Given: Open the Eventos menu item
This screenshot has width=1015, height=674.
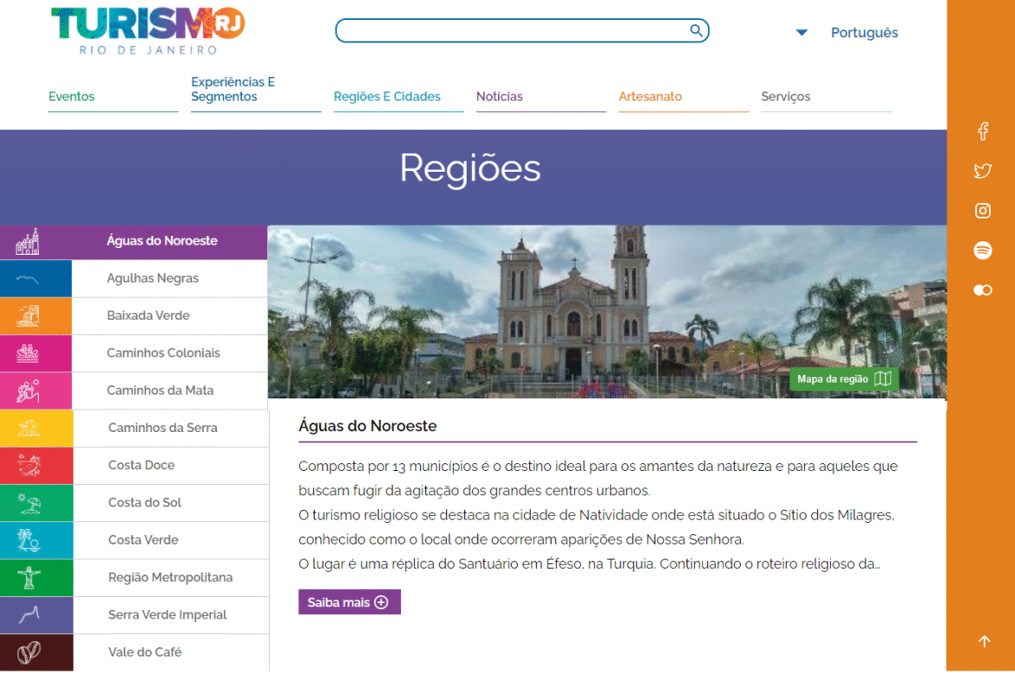Looking at the screenshot, I should click(71, 96).
